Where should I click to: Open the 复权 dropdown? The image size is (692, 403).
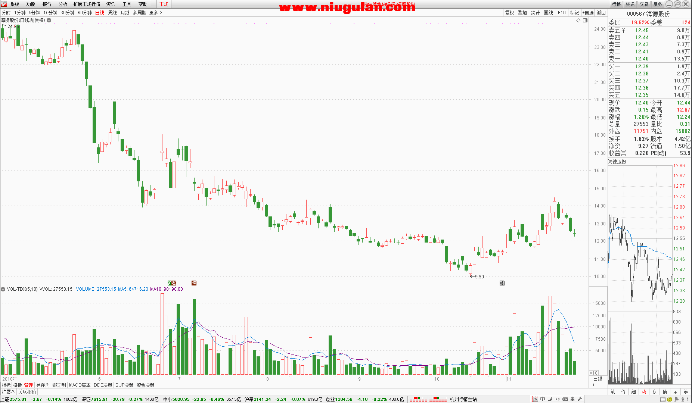(x=510, y=13)
